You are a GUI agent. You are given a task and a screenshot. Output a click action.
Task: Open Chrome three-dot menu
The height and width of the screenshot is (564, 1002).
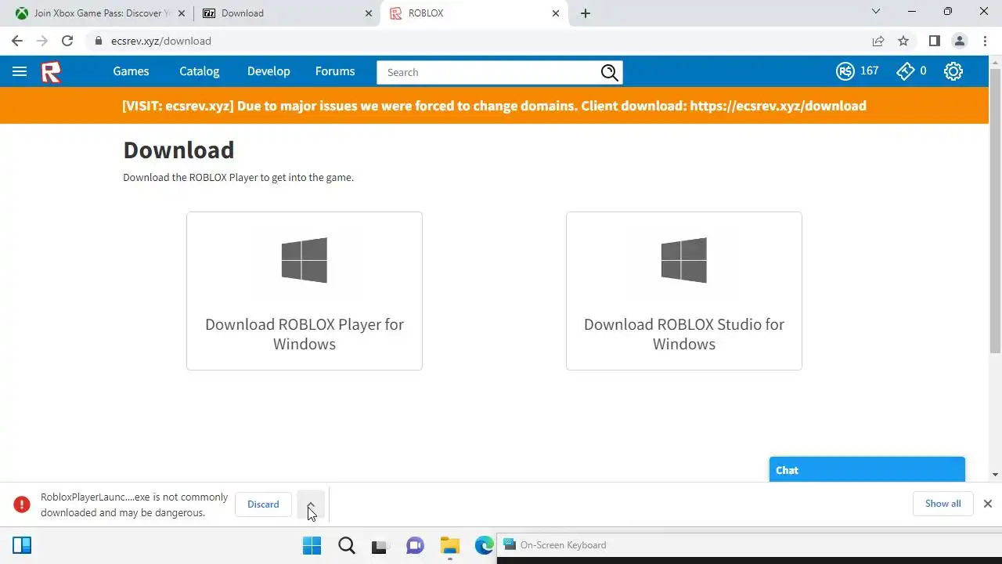click(985, 41)
